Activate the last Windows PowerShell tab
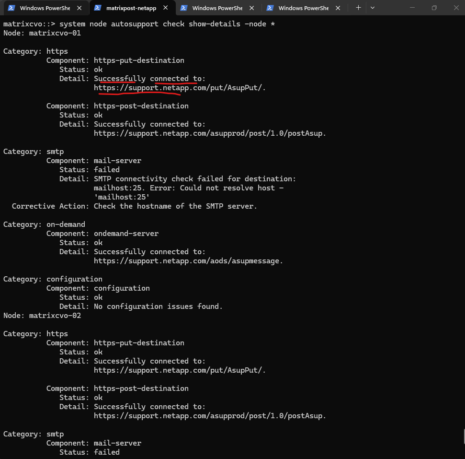The height and width of the screenshot is (459, 465). pyautogui.click(x=303, y=8)
